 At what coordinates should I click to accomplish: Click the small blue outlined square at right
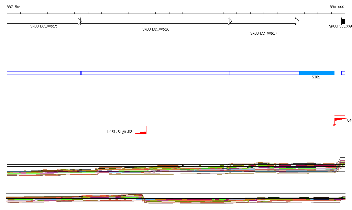(x=343, y=73)
